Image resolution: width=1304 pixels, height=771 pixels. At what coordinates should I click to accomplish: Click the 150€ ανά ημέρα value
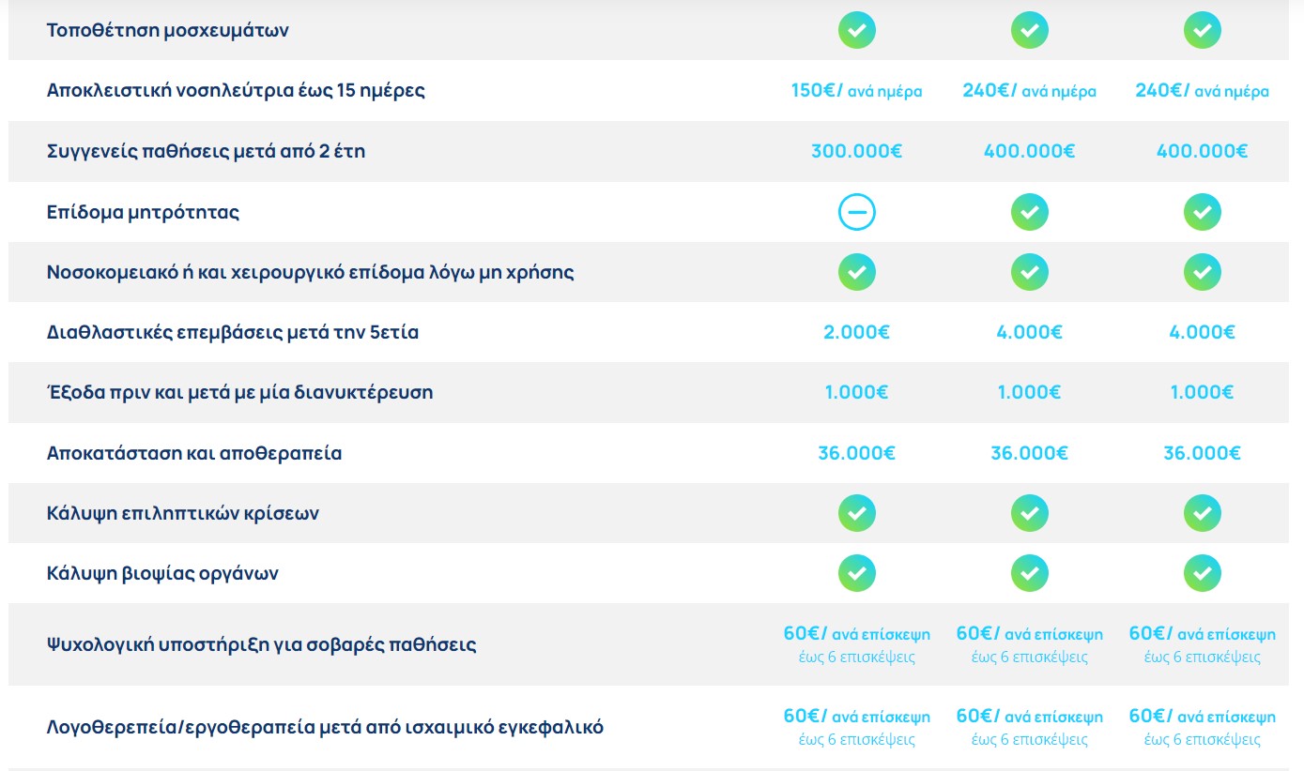[856, 91]
